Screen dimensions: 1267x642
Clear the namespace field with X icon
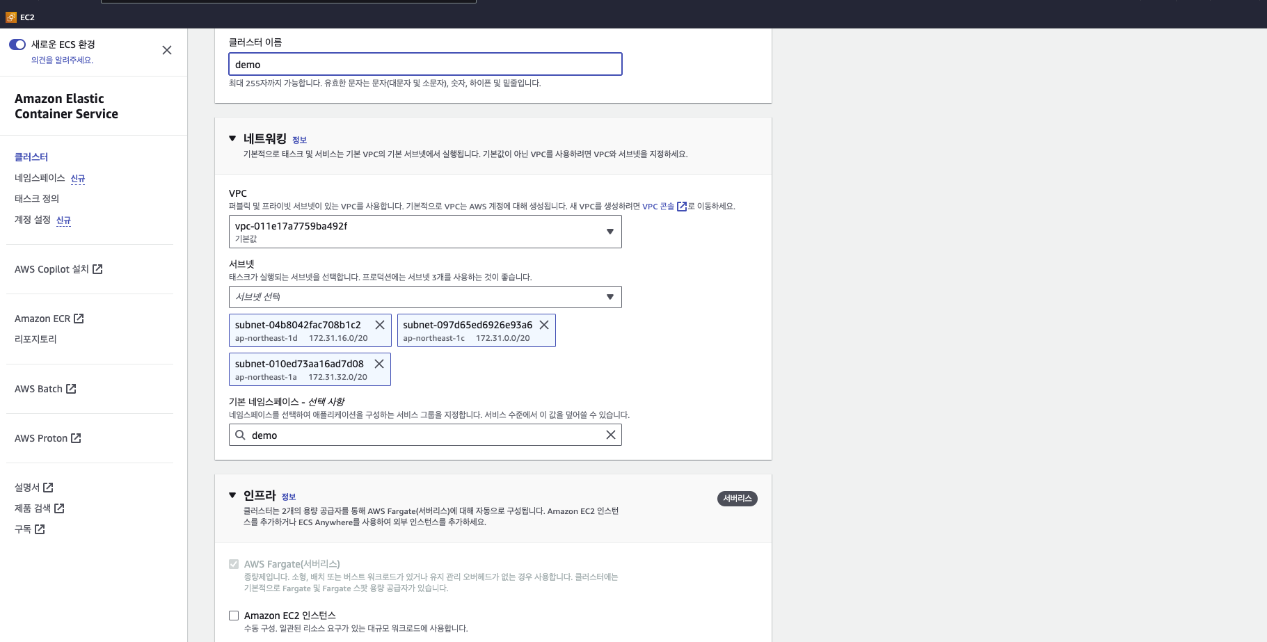[x=611, y=435]
